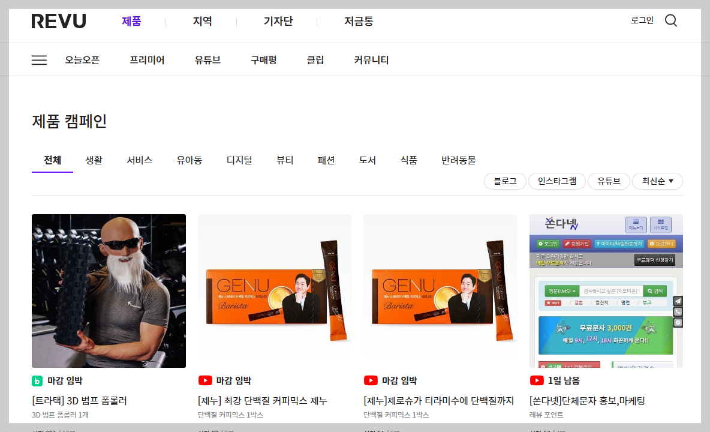Click the YouTube icon on the 제누 커피믹스 campaign

[205, 380]
